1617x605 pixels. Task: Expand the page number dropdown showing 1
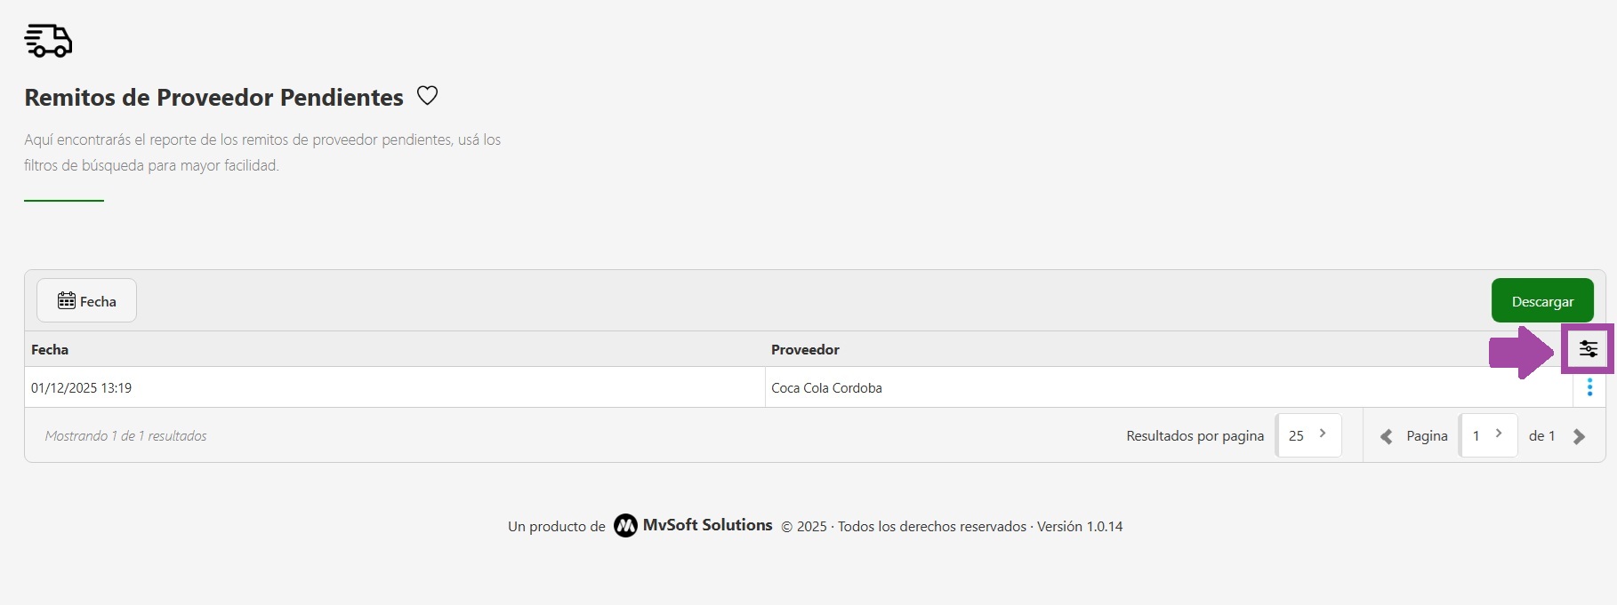pos(1487,435)
